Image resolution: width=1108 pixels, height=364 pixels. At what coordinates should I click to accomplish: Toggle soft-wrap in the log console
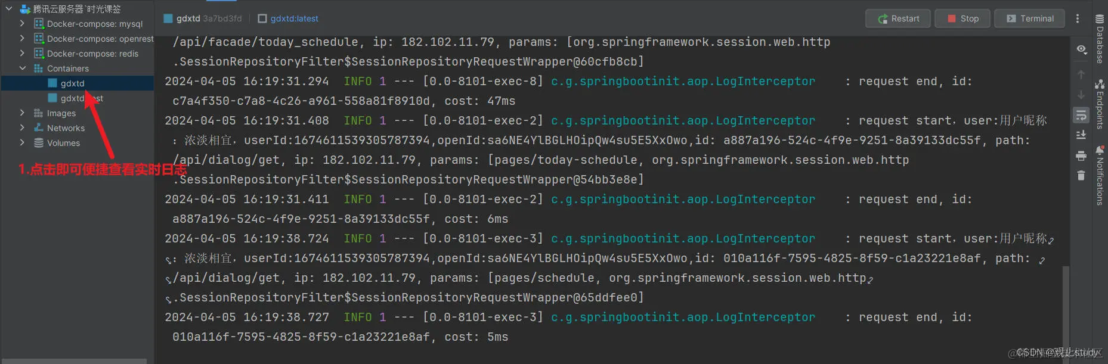(1081, 115)
